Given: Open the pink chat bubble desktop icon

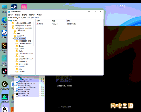Looking at the screenshot, I should click(24, 7).
